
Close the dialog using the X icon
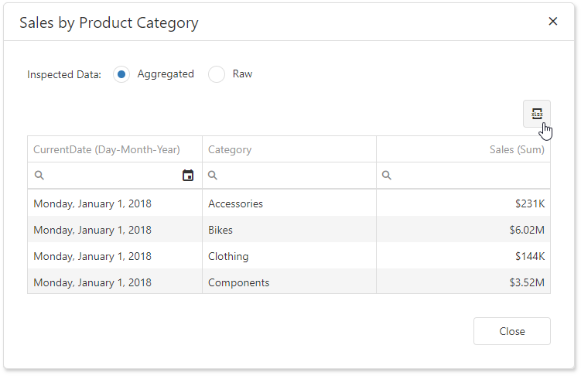[x=552, y=22]
